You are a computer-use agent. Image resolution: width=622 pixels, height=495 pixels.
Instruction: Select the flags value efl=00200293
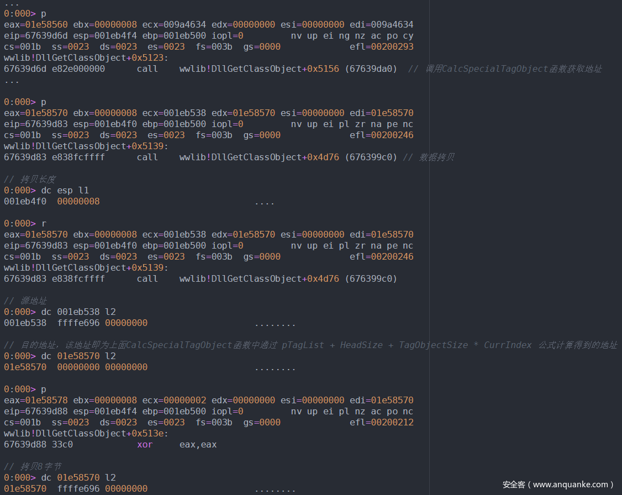point(381,47)
